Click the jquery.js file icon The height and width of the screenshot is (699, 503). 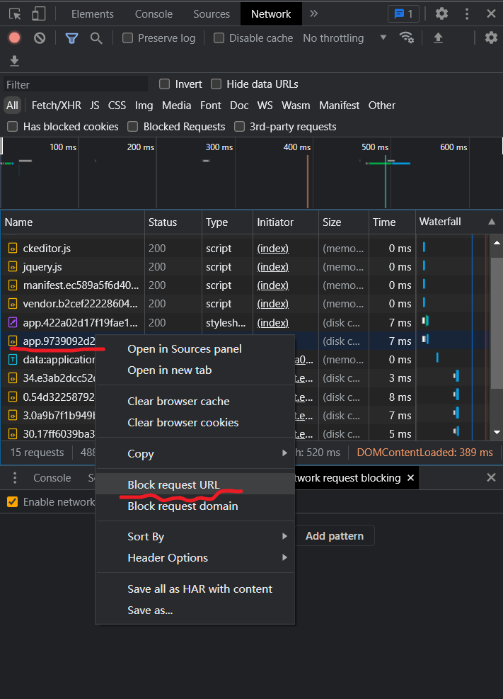(13, 267)
